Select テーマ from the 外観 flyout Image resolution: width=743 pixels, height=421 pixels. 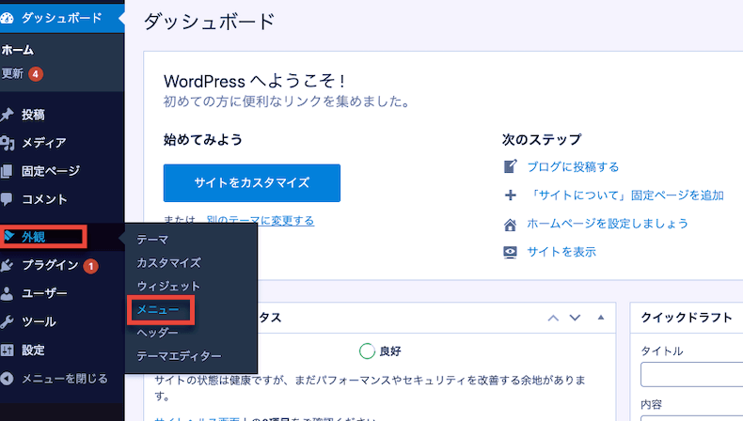(152, 240)
